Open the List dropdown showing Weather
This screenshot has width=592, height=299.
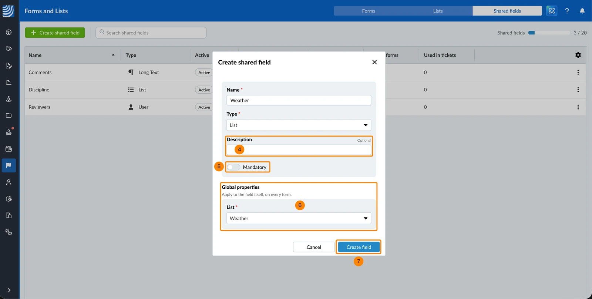click(x=299, y=218)
